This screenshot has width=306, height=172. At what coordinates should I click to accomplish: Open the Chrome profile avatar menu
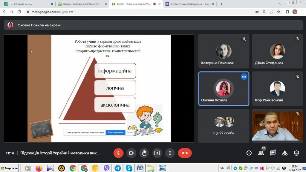[295, 12]
